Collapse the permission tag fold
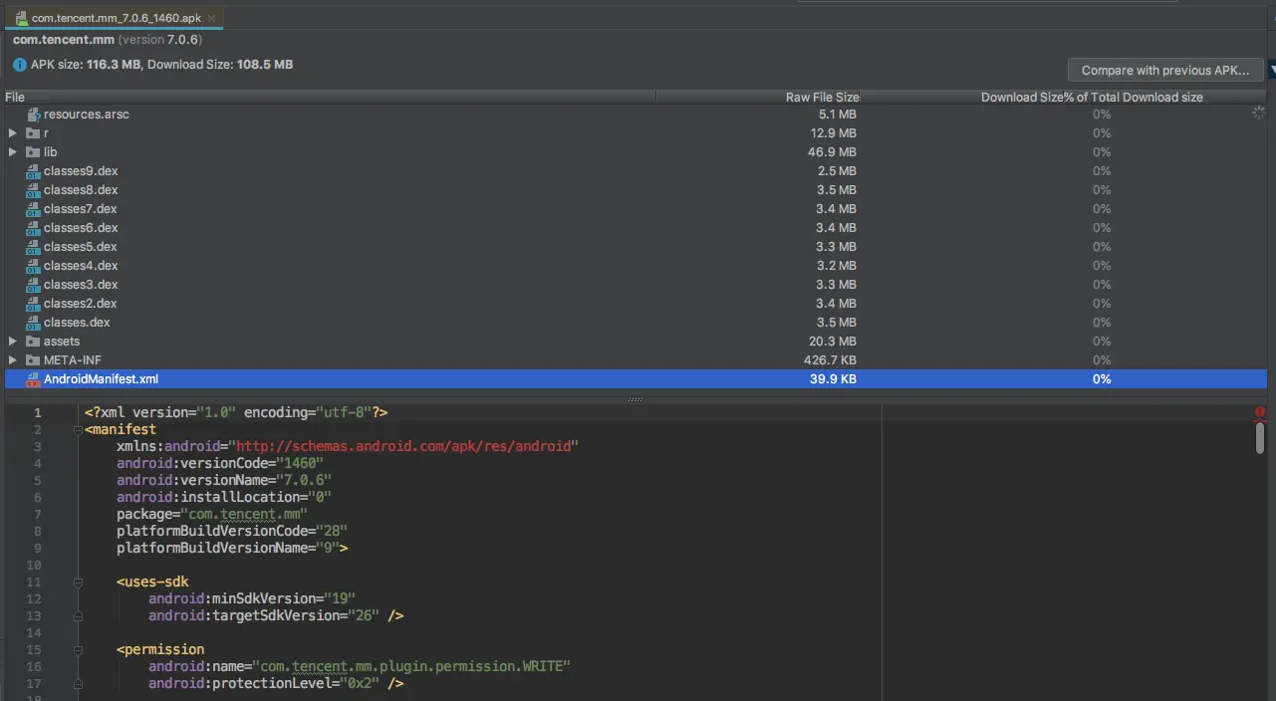 point(77,650)
